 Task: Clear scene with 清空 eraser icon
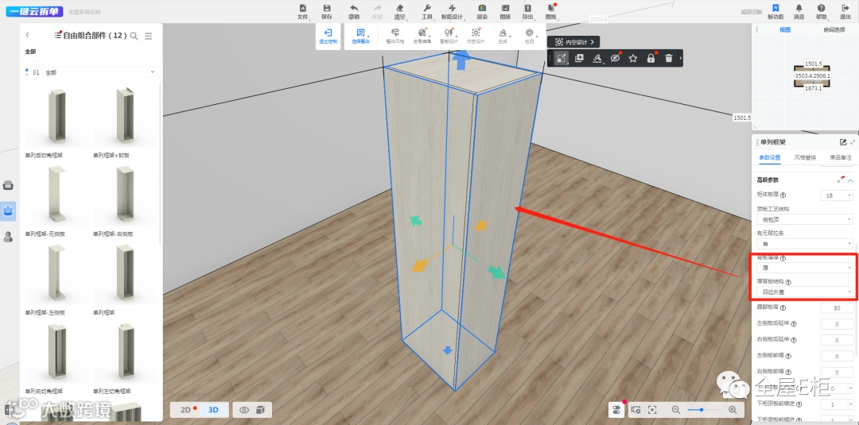[x=399, y=11]
